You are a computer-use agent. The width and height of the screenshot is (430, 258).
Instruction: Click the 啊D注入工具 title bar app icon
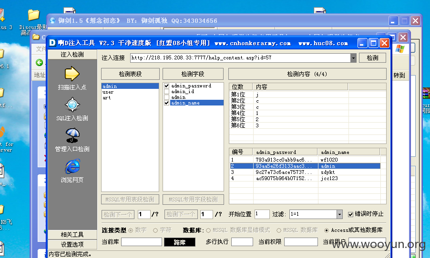click(x=52, y=43)
